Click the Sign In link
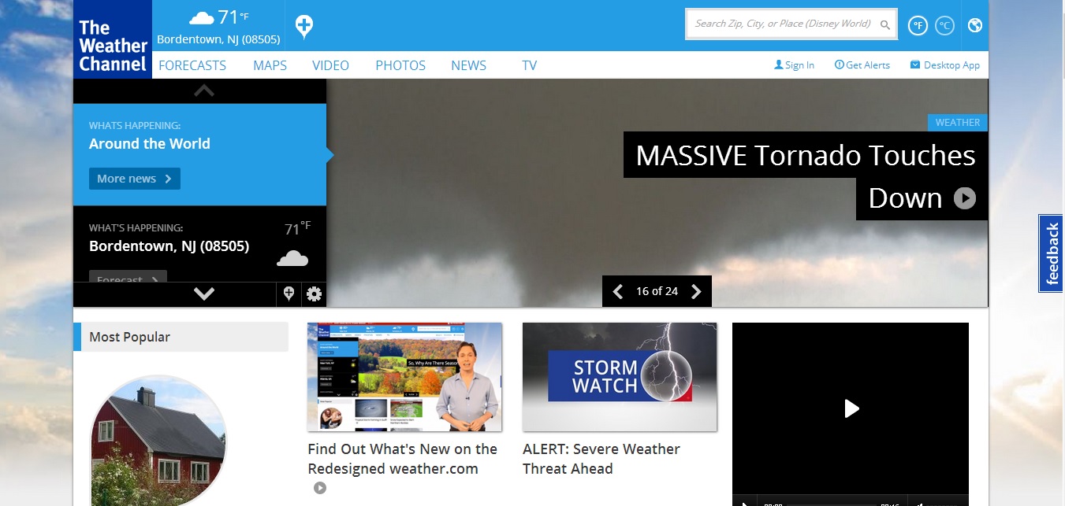 click(794, 65)
